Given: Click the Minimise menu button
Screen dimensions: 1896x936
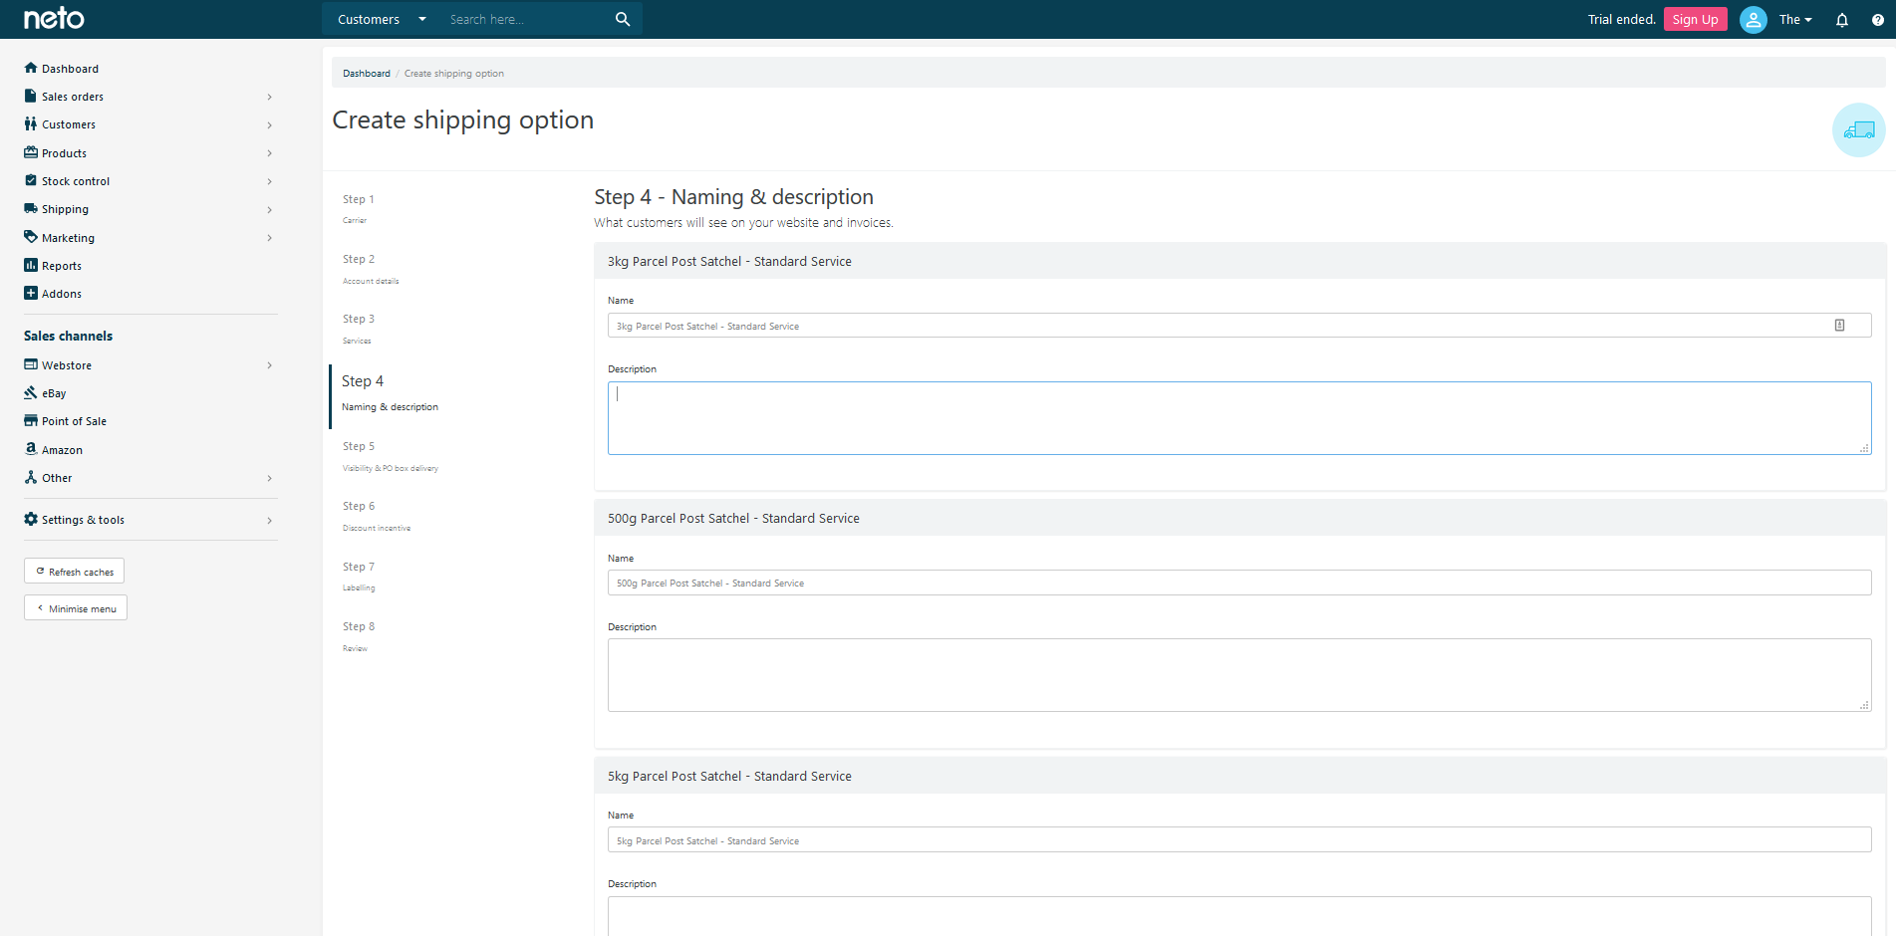Looking at the screenshot, I should [x=76, y=608].
